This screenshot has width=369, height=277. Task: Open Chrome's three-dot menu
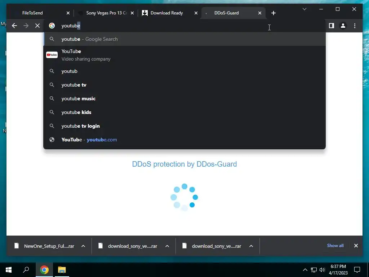tap(355, 26)
